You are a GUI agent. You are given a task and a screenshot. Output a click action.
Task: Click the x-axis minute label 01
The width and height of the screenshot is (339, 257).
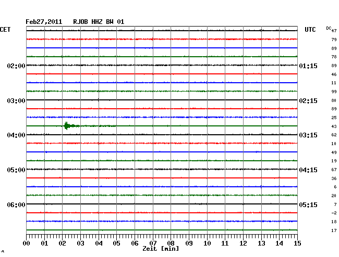point(44,243)
